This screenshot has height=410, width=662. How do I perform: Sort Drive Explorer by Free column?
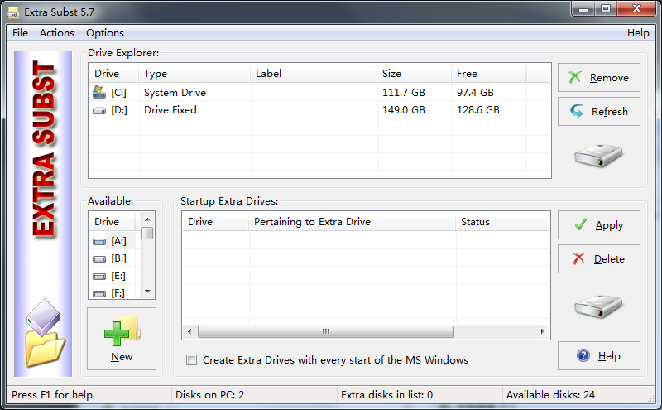tap(489, 74)
